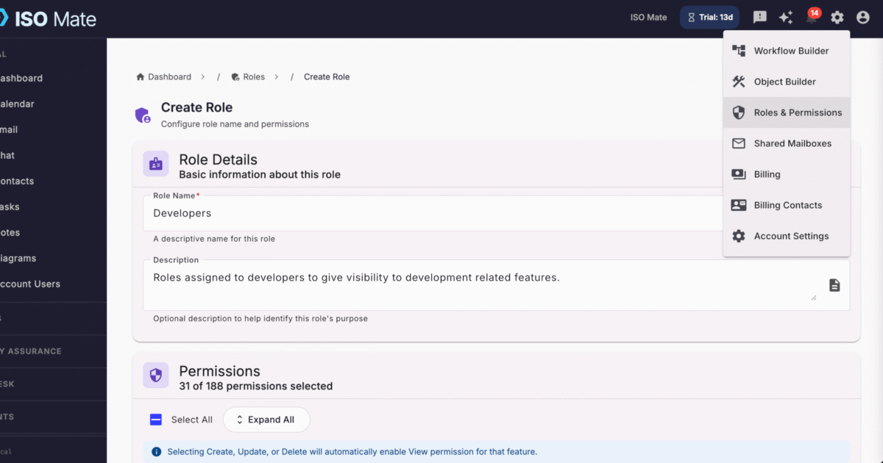Click the Permissions shield icon

pyautogui.click(x=155, y=376)
